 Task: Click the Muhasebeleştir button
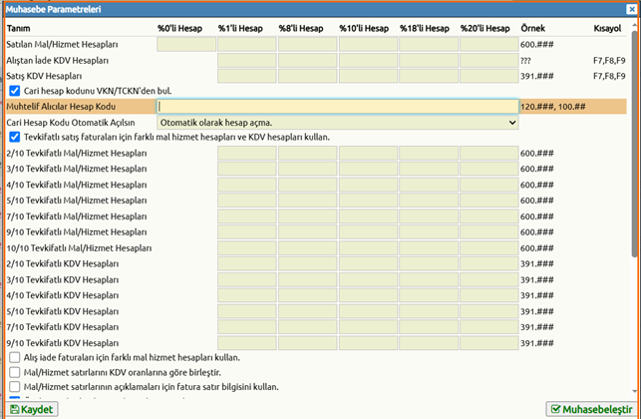[x=591, y=409]
